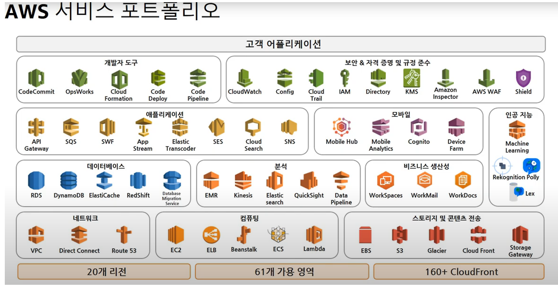The width and height of the screenshot is (558, 290).
Task: Click the WorkDocs icon
Action: pyautogui.click(x=463, y=180)
